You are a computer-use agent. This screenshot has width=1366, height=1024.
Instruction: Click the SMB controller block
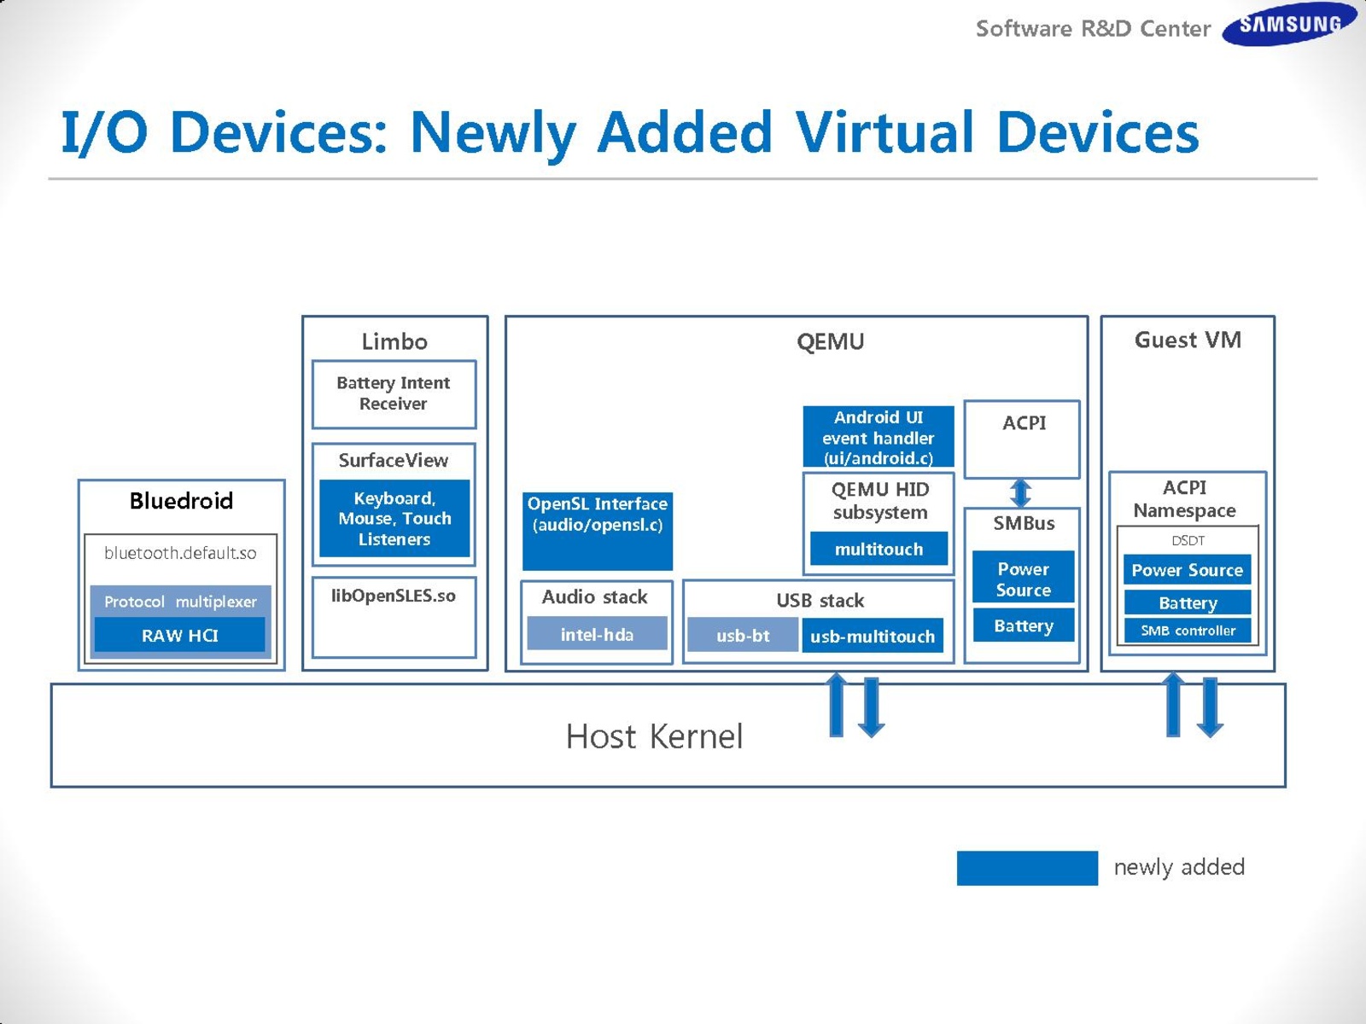[1188, 631]
